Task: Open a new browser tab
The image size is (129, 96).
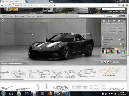Action: pos(52,1)
